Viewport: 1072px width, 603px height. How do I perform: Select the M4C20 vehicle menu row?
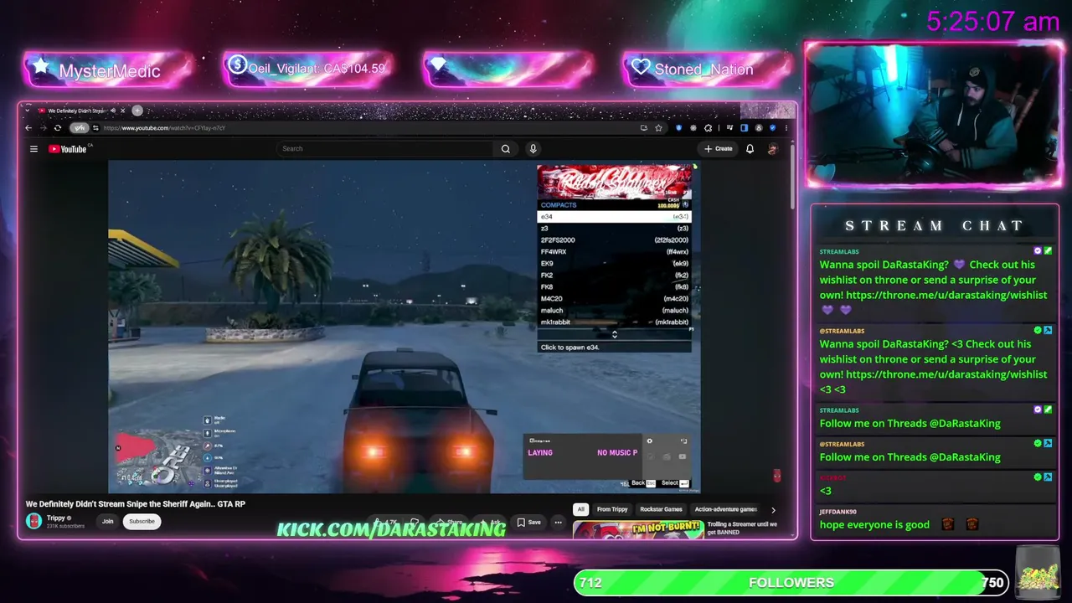[x=614, y=299]
